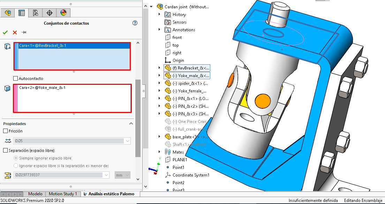
Task: Switch to the Modelo tab
Action: click(35, 194)
